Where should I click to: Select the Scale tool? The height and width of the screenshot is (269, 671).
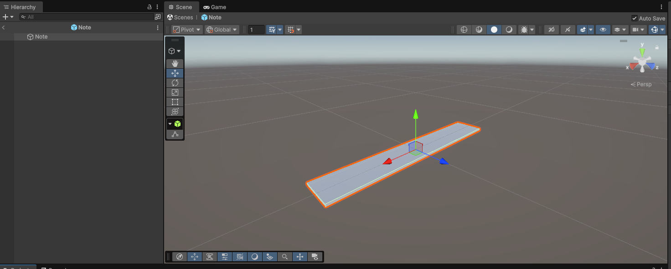pos(175,92)
